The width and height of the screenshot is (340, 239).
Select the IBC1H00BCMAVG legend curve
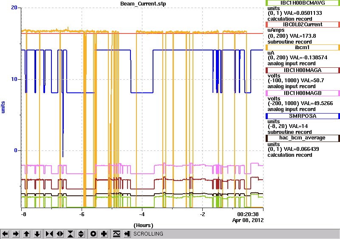tap(303, 3)
